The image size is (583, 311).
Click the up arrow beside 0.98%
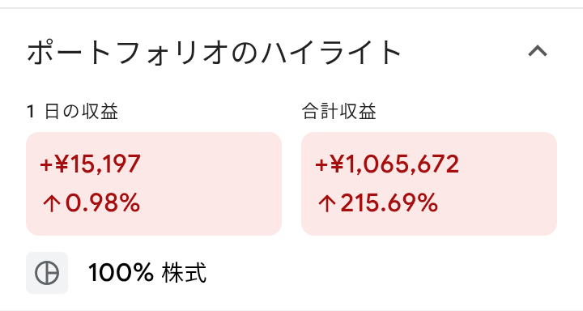tap(51, 203)
